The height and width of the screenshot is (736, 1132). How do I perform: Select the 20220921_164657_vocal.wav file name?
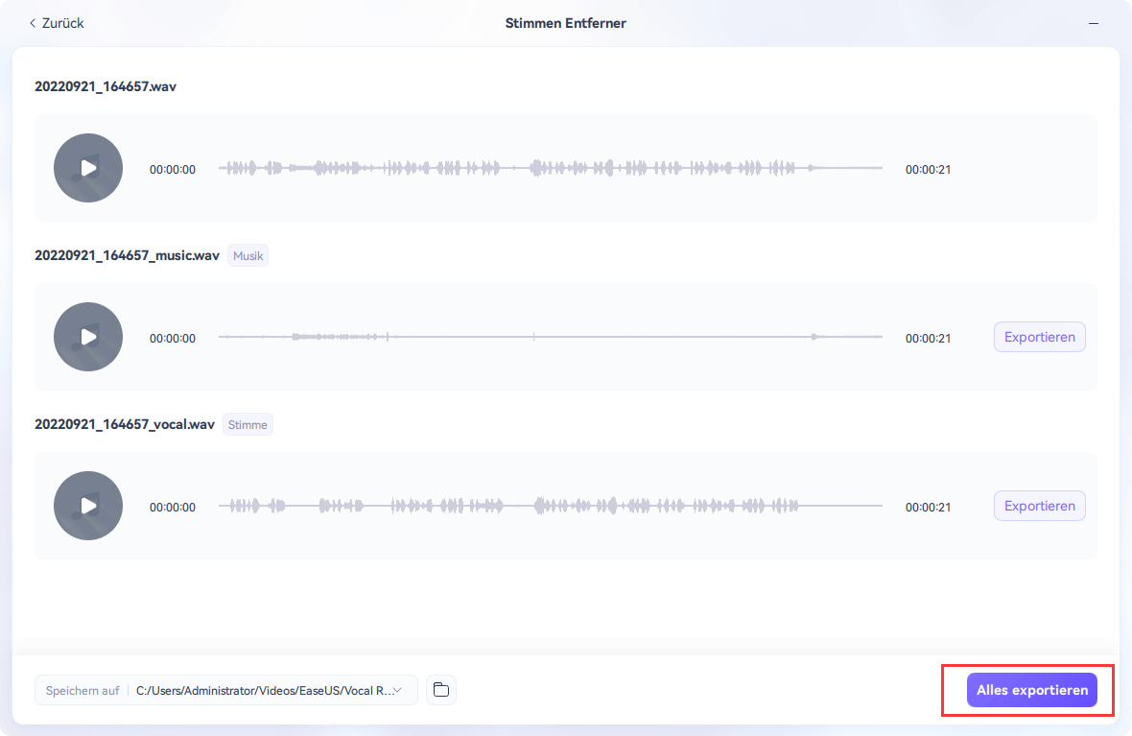(125, 424)
